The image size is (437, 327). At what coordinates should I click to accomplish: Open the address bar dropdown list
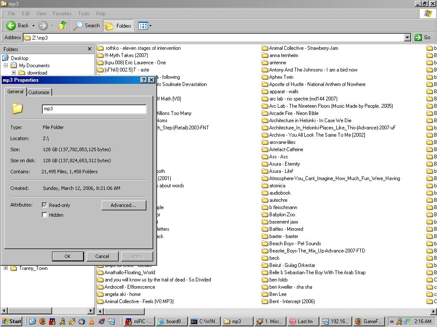point(407,37)
